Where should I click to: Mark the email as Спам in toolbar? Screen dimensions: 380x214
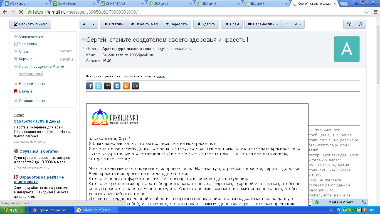[232, 24]
